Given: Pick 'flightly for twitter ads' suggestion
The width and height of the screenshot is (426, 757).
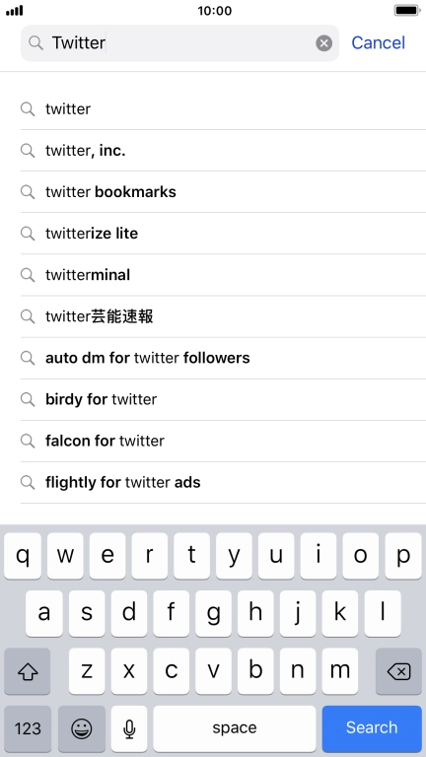Looking at the screenshot, I should point(223,483).
